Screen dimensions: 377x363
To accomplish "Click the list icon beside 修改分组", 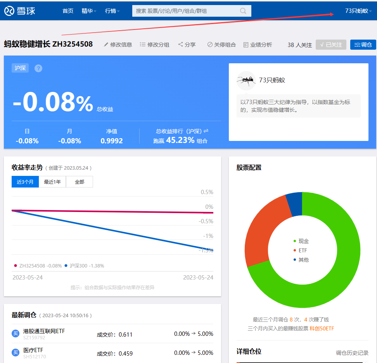I will (143, 45).
